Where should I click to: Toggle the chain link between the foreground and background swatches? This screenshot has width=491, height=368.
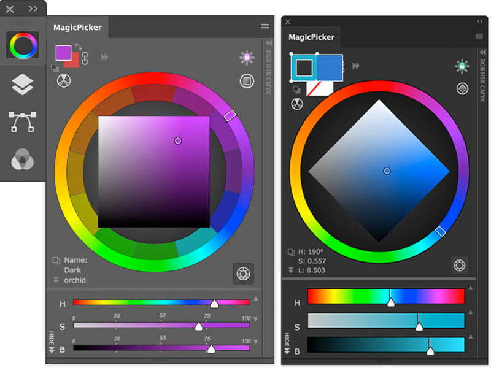(85, 58)
